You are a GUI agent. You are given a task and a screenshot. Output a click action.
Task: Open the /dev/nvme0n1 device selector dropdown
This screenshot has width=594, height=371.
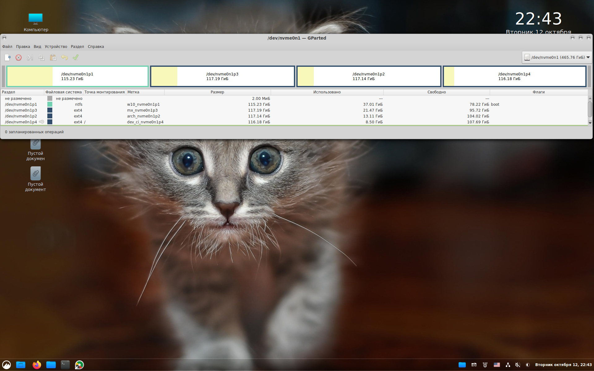click(x=557, y=58)
